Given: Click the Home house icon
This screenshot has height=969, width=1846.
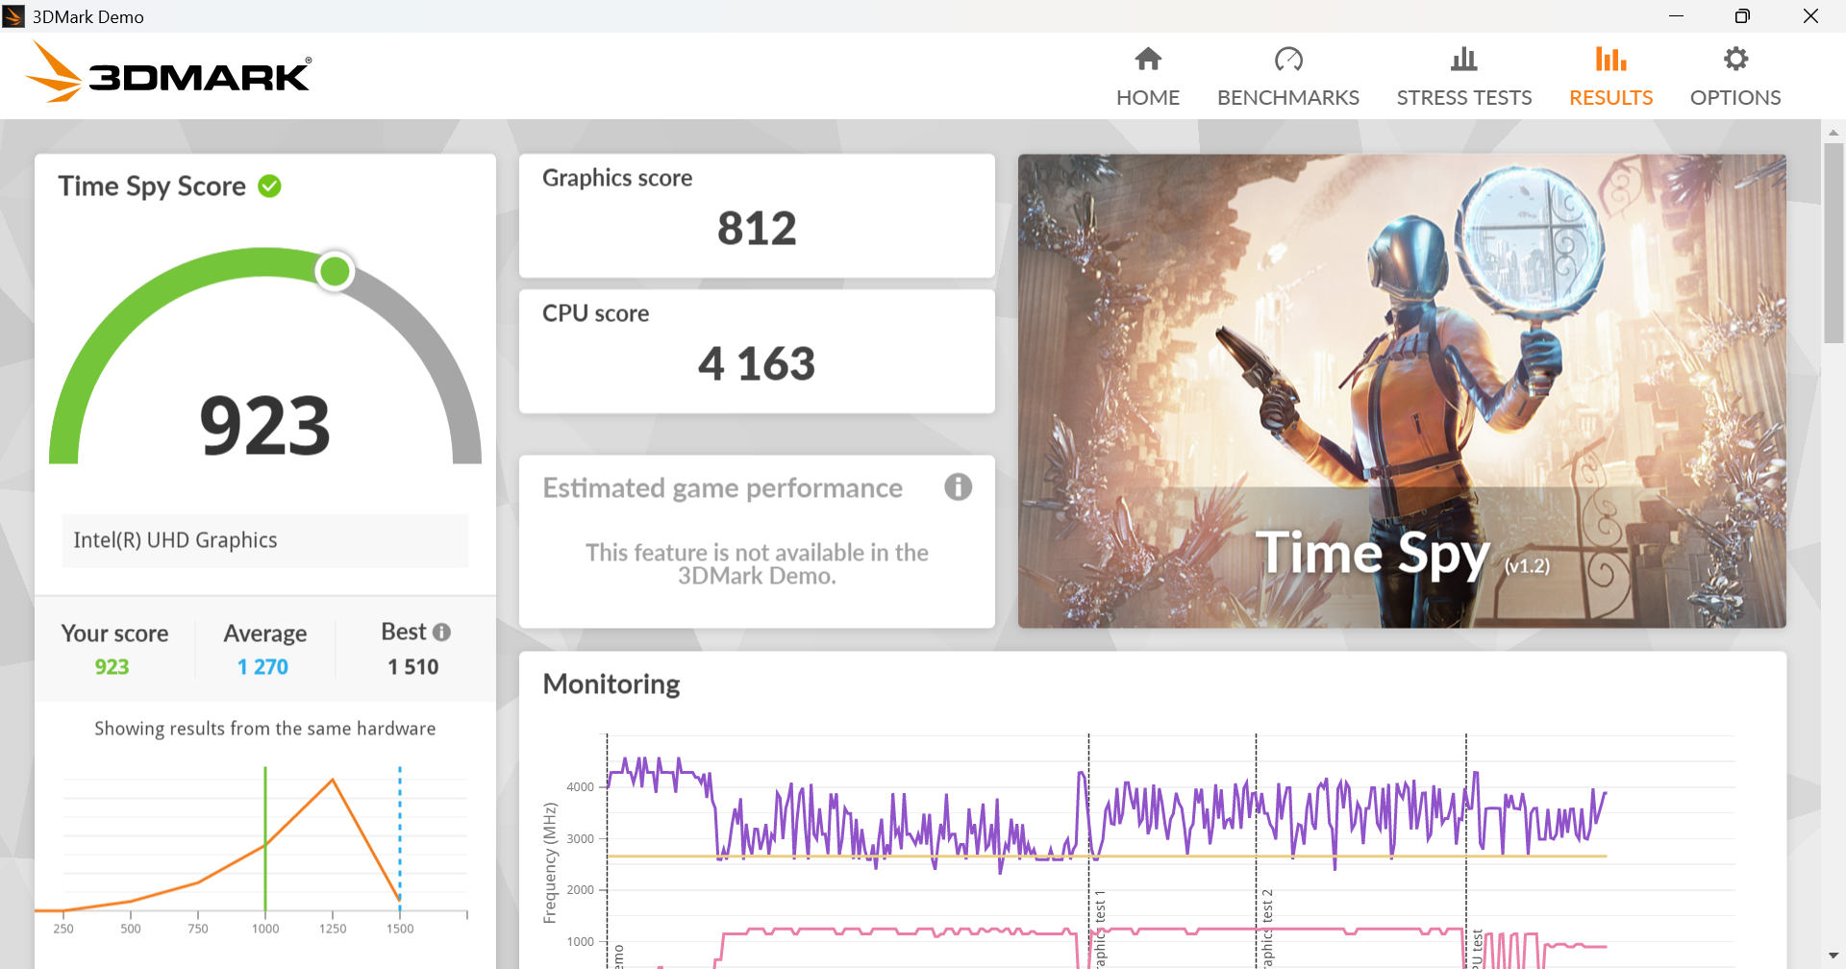Looking at the screenshot, I should pyautogui.click(x=1148, y=60).
